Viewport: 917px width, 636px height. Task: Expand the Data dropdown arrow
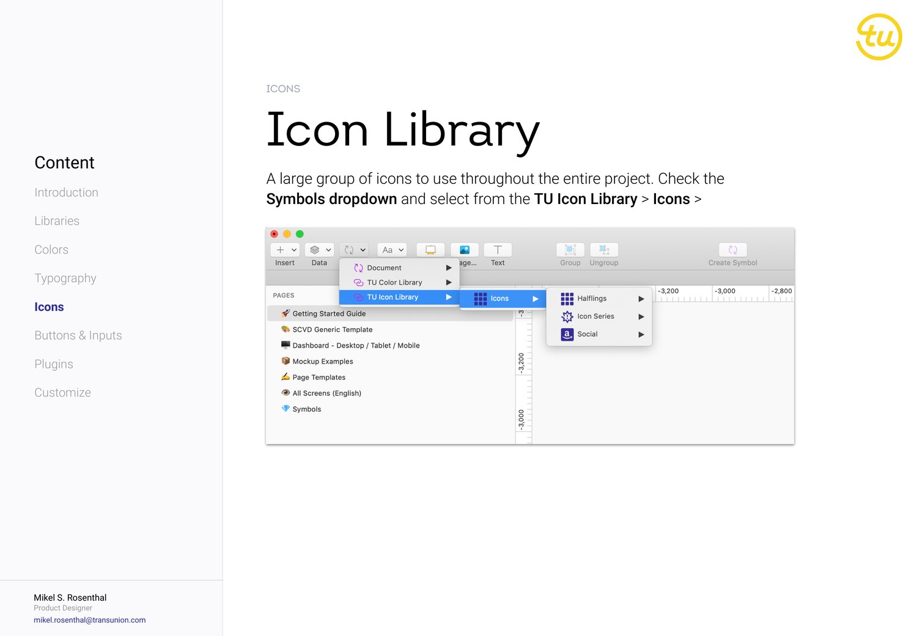point(328,250)
